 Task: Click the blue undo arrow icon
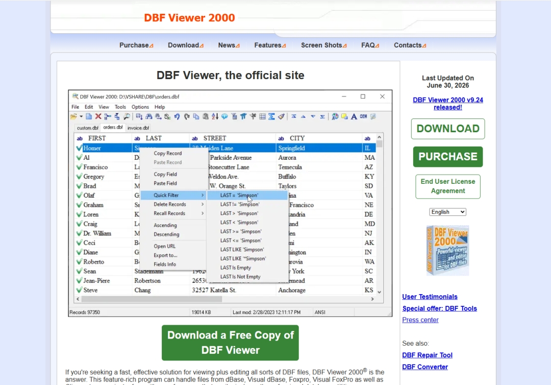tap(177, 116)
